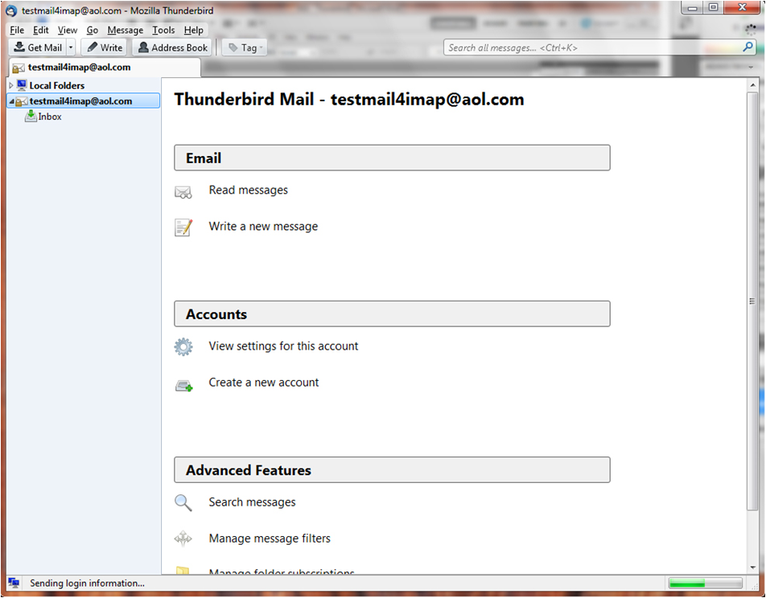
Task: Click the Sending login information status text
Action: [88, 584]
